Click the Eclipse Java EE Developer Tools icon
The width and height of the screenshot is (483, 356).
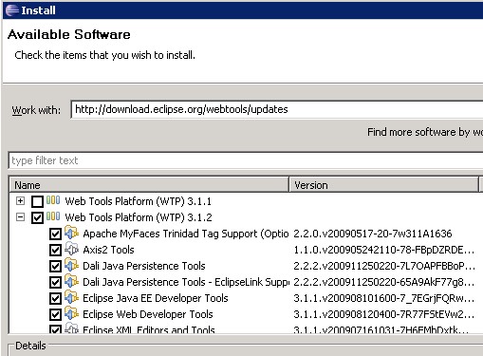(x=71, y=297)
